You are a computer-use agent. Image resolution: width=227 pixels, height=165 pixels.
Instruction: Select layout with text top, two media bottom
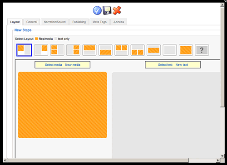coord(138,50)
